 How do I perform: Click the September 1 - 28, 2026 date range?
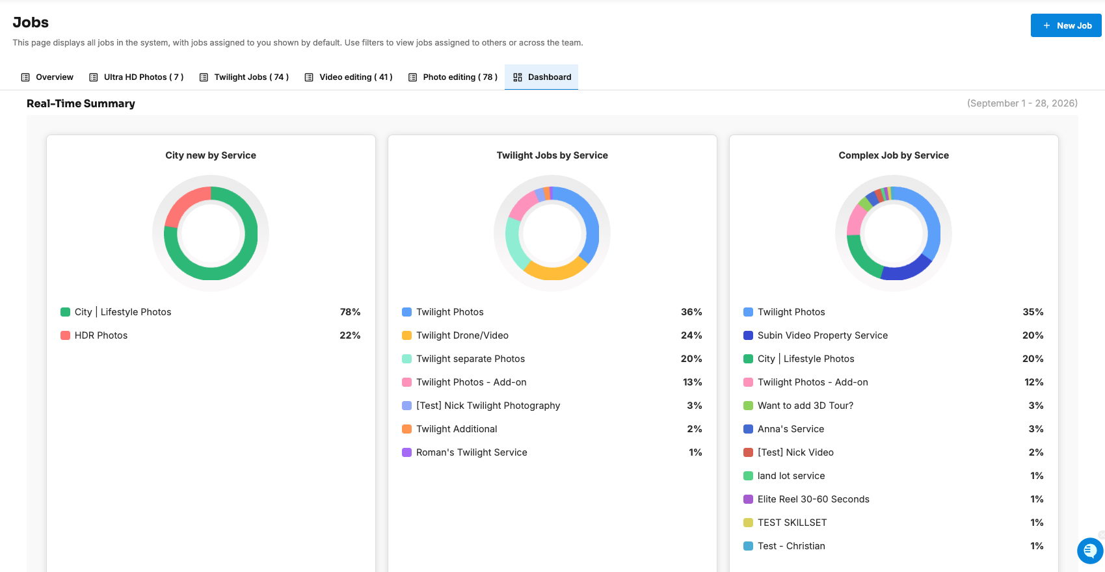1022,103
